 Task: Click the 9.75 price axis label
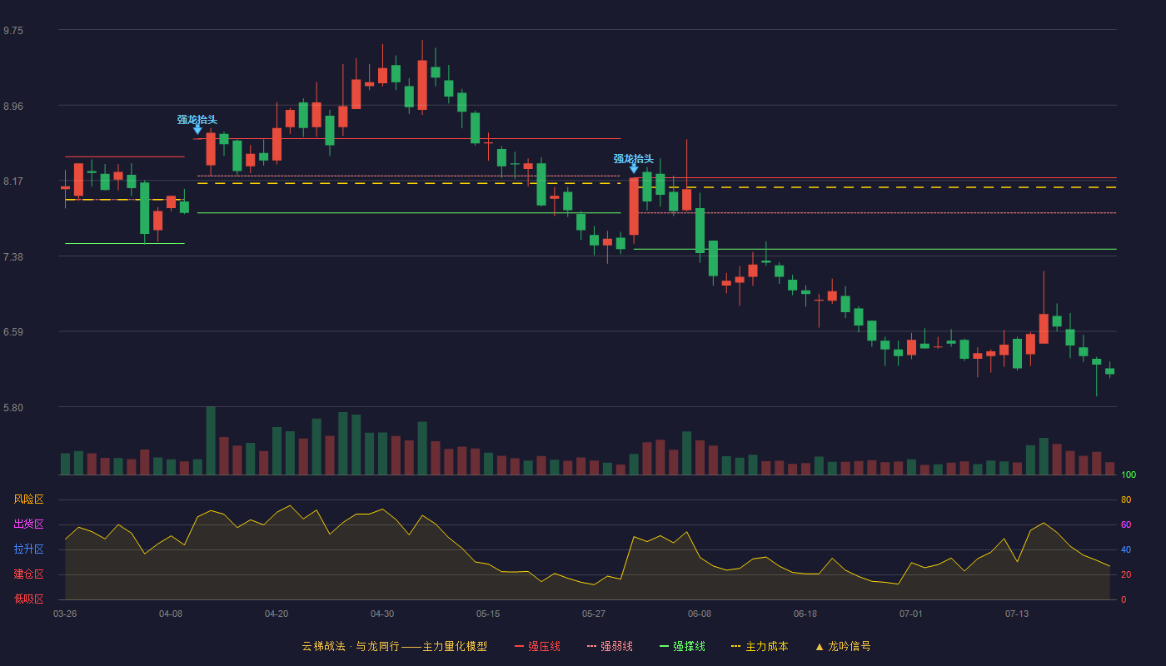(x=13, y=31)
